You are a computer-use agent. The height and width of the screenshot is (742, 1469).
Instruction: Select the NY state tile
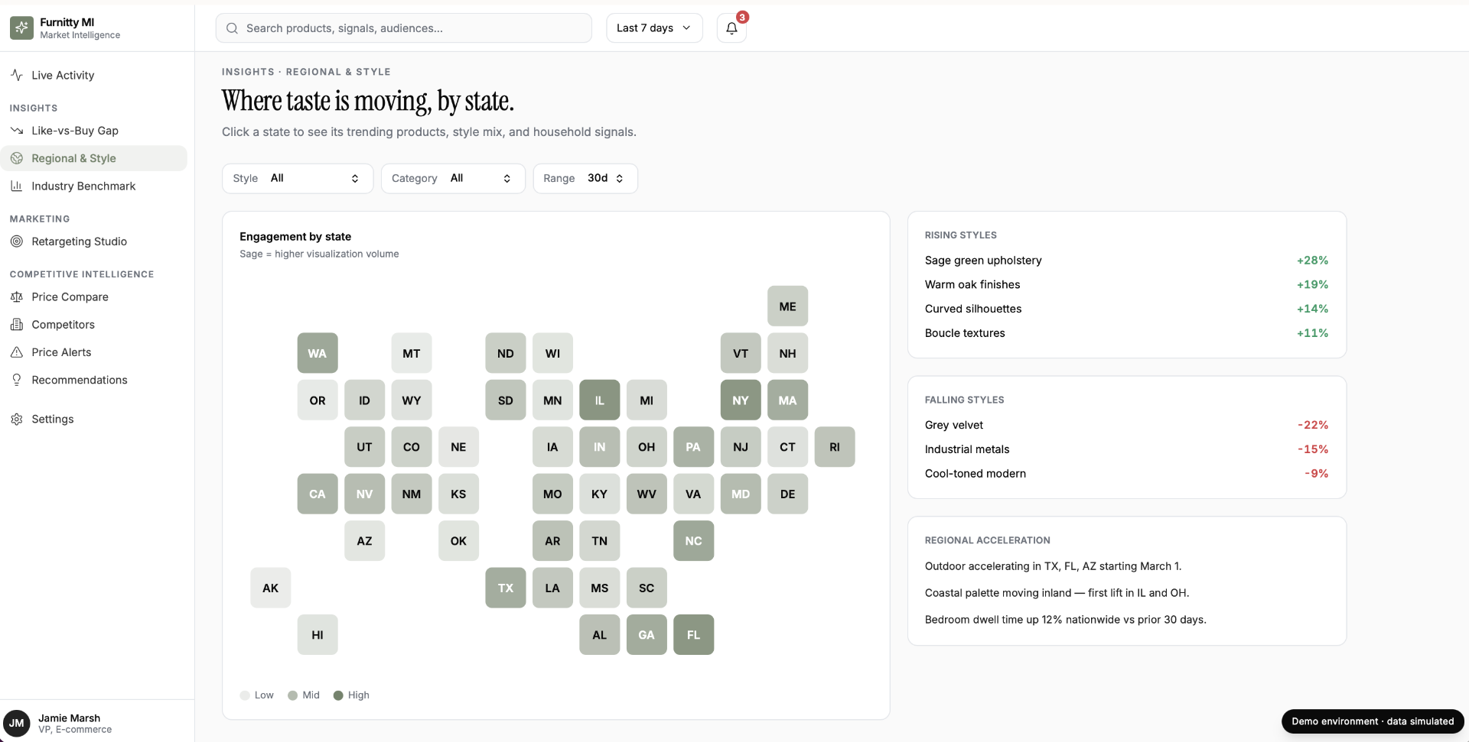(741, 400)
